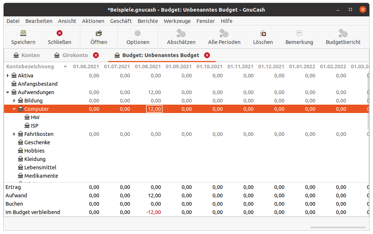Open the Berichte menu

pyautogui.click(x=147, y=21)
